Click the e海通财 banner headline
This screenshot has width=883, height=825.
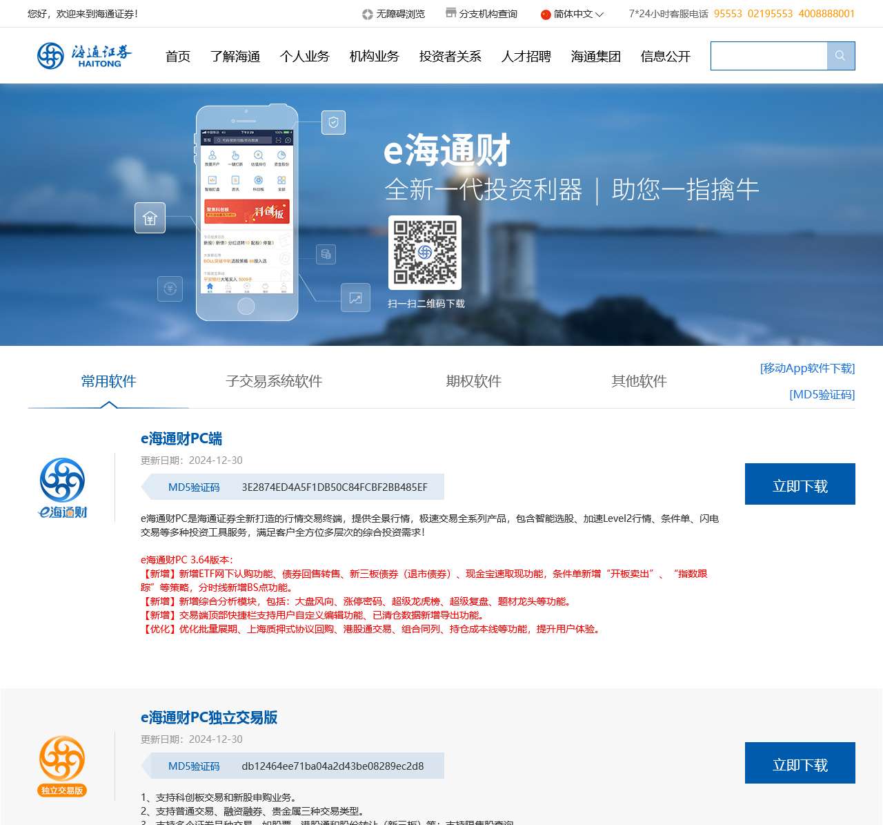447,151
